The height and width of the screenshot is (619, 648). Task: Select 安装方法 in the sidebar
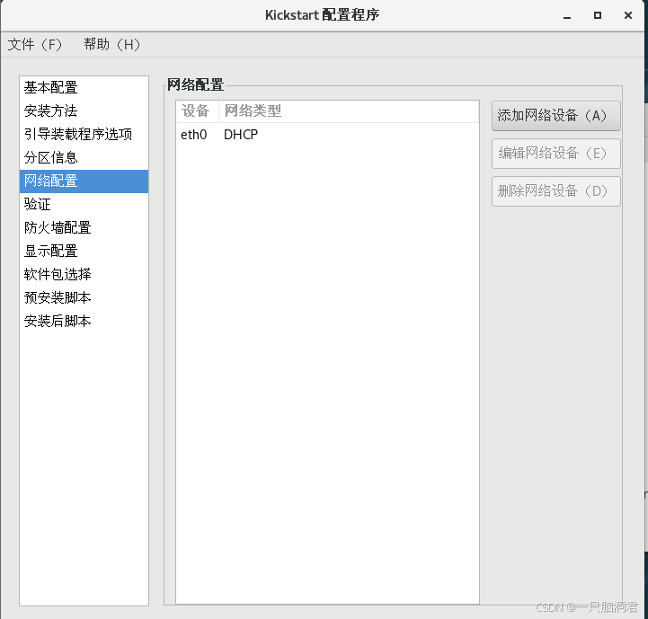(84, 111)
